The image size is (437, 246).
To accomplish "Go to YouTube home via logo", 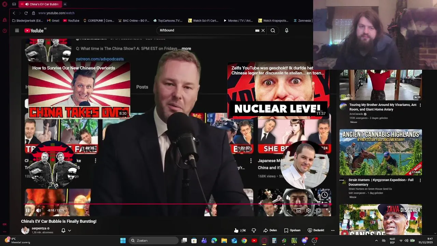I will [x=34, y=30].
